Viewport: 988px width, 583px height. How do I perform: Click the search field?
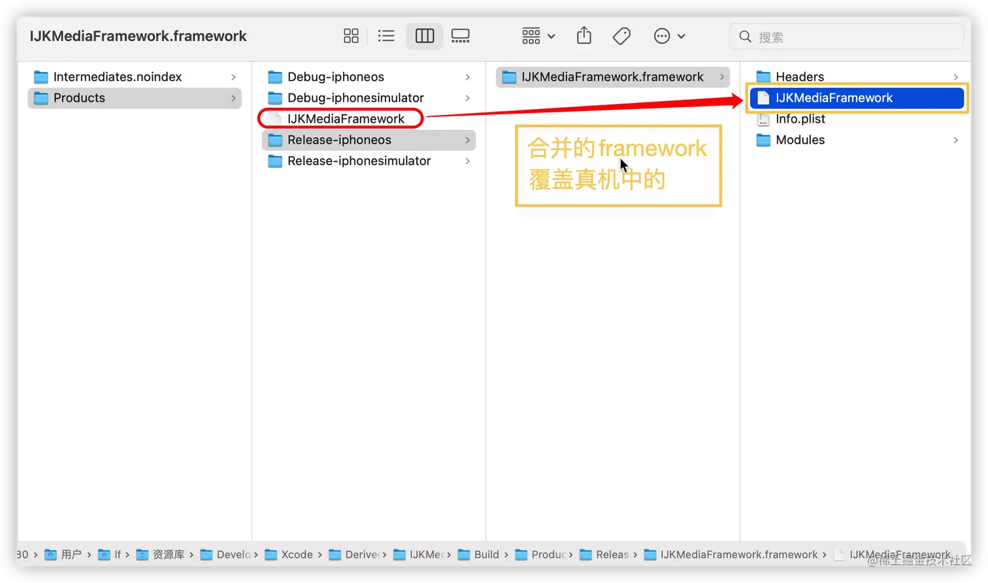coord(846,37)
